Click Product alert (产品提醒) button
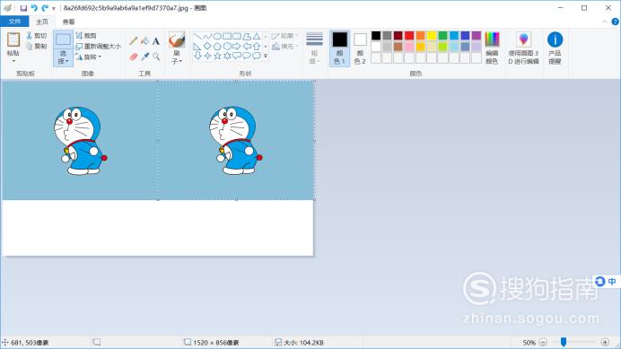 pyautogui.click(x=555, y=48)
